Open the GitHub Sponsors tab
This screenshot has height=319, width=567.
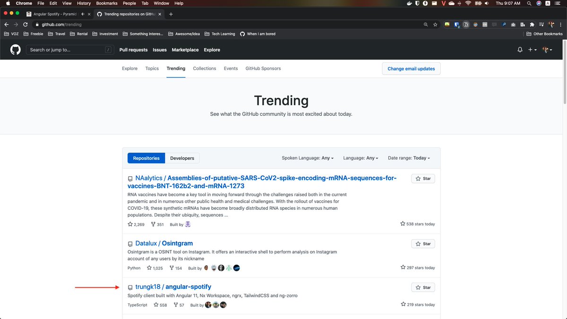click(263, 69)
